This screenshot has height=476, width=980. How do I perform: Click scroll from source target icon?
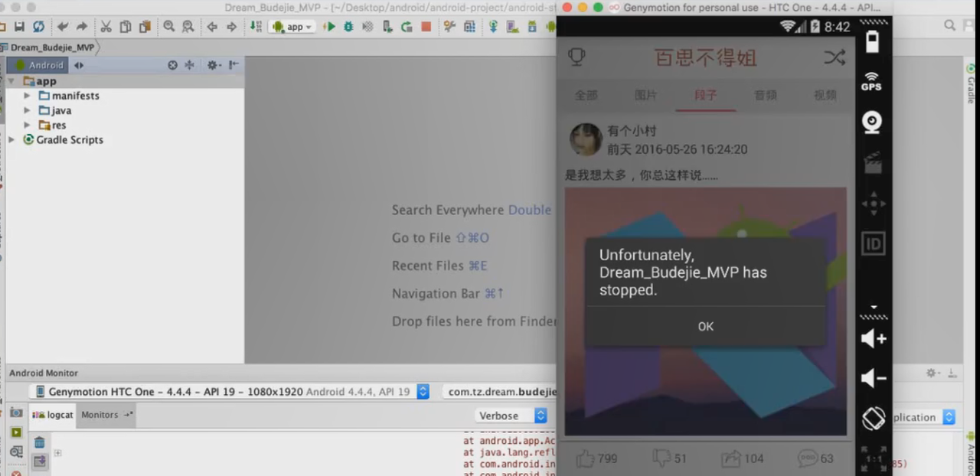[x=173, y=65]
